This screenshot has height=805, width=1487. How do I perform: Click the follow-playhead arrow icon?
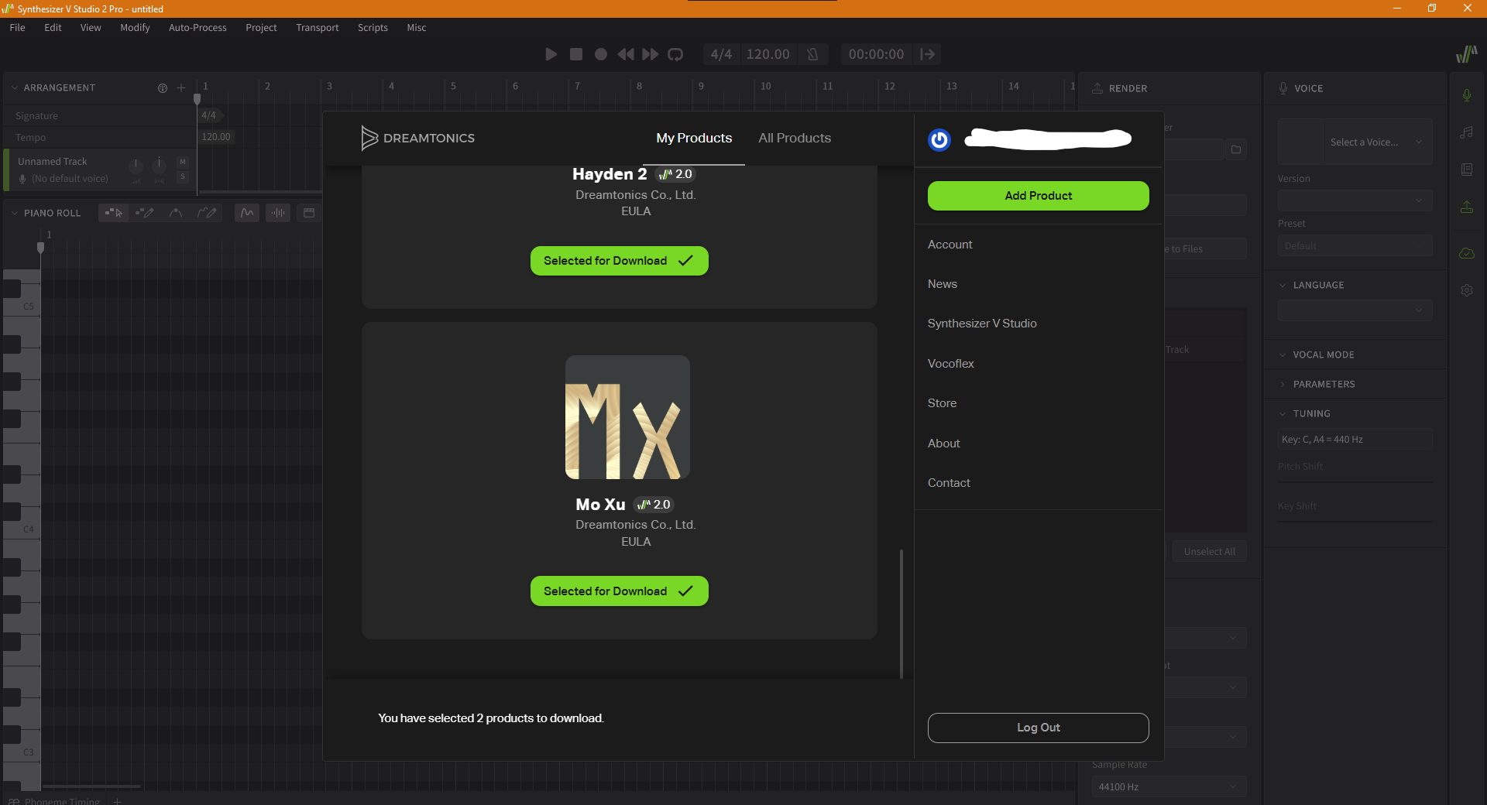click(927, 54)
